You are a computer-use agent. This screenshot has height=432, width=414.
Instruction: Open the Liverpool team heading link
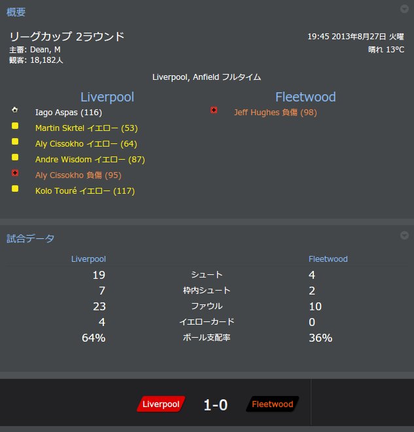point(107,97)
